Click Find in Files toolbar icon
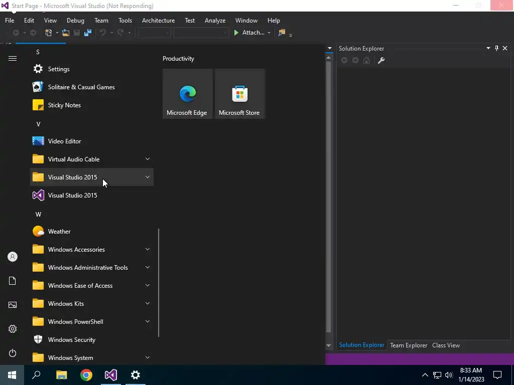 pyautogui.click(x=282, y=33)
